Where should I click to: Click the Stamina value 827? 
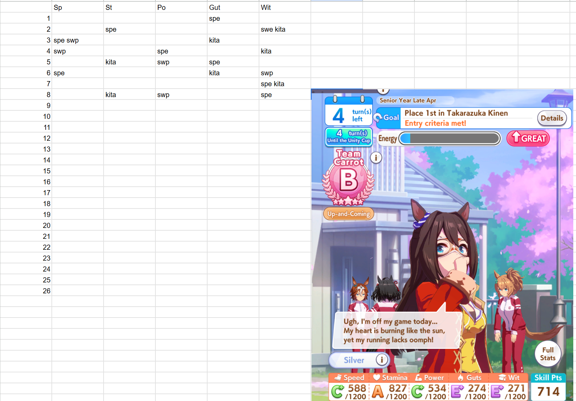[x=398, y=388]
